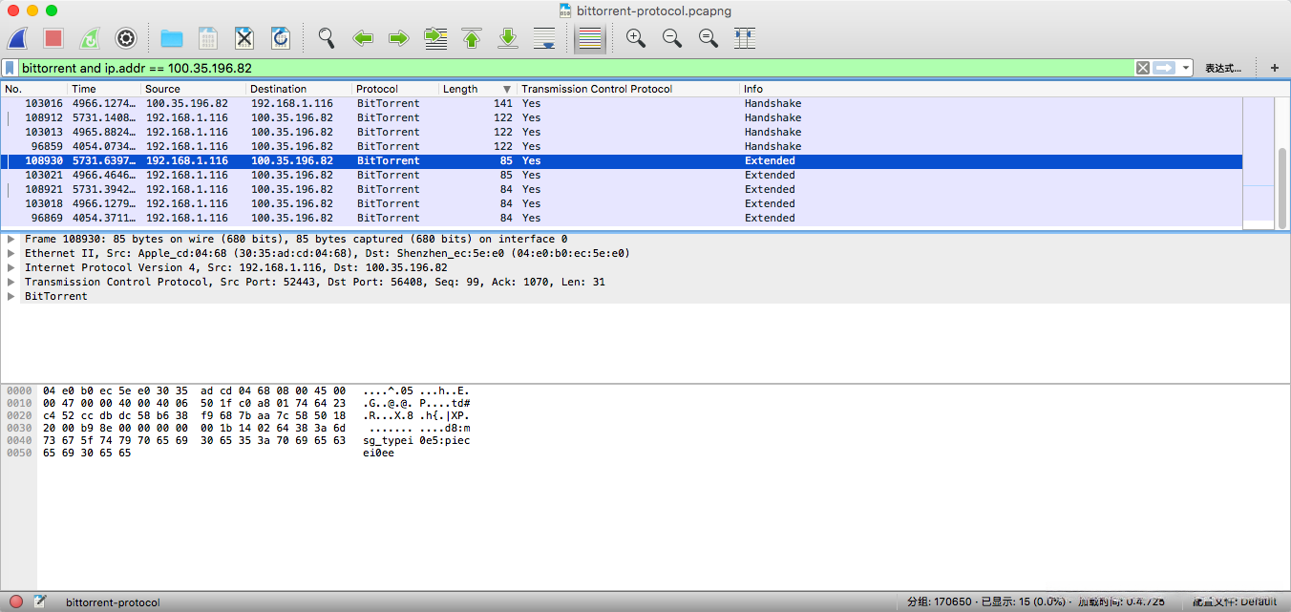The width and height of the screenshot is (1291, 612).
Task: Expand the Transmission Control Protocol details node
Action: [x=11, y=283]
